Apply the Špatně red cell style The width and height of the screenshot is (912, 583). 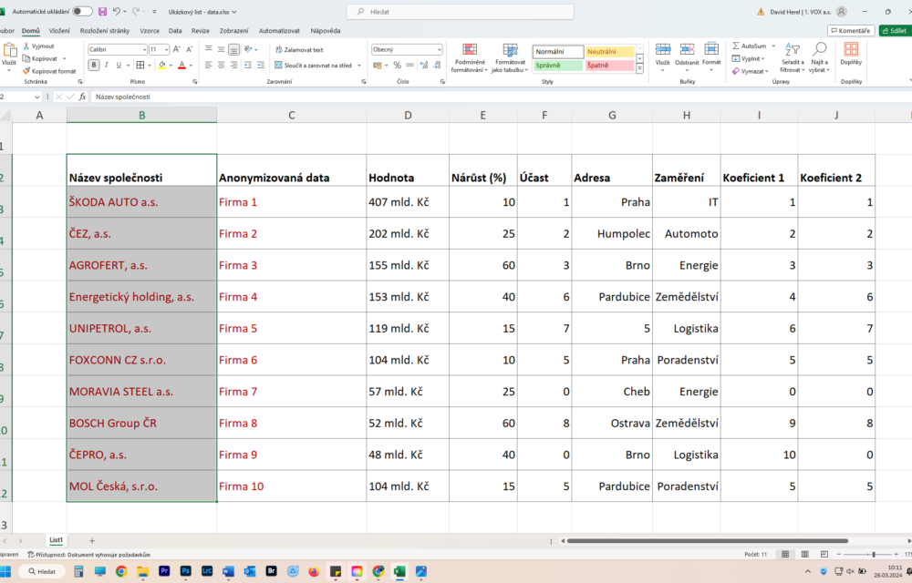point(609,66)
